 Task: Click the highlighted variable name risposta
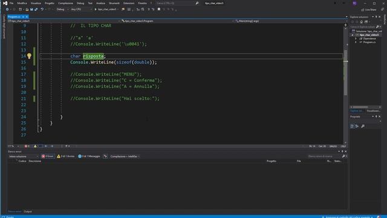pyautogui.click(x=93, y=56)
